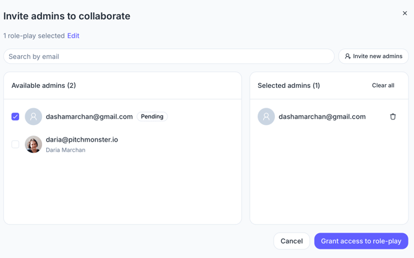Click the Available admins (2) header
The height and width of the screenshot is (258, 414).
click(44, 85)
